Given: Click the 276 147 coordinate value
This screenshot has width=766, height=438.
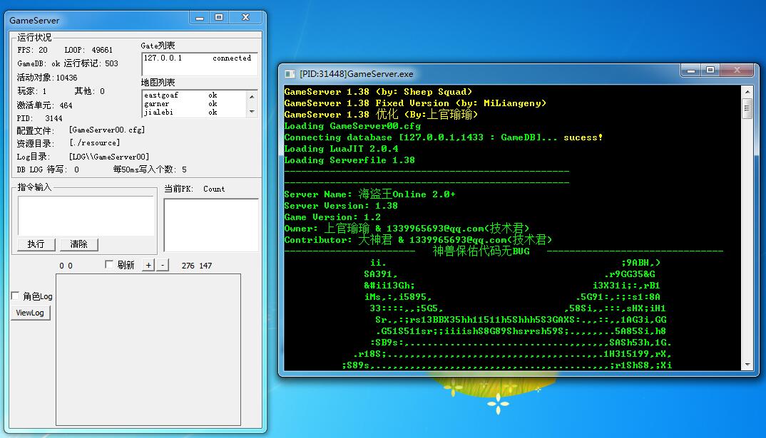Looking at the screenshot, I should point(197,266).
